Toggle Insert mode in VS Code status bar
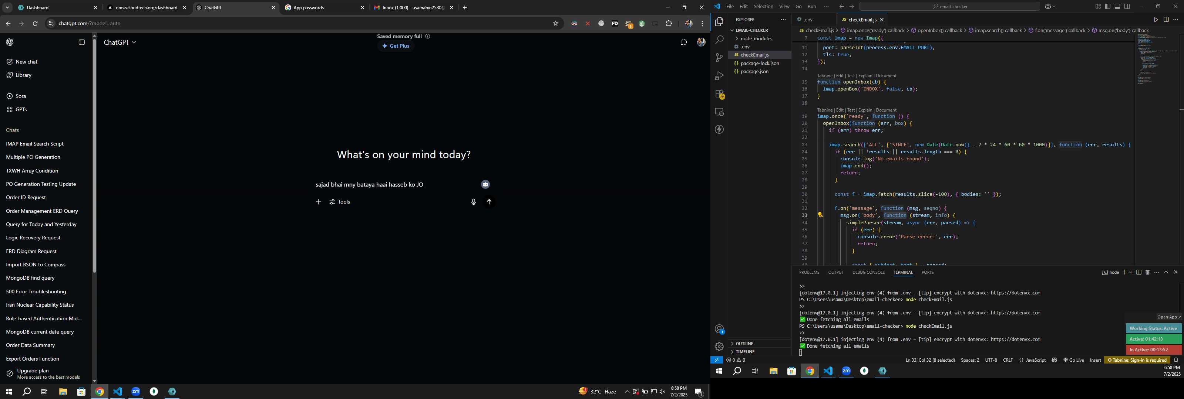 (1095, 361)
